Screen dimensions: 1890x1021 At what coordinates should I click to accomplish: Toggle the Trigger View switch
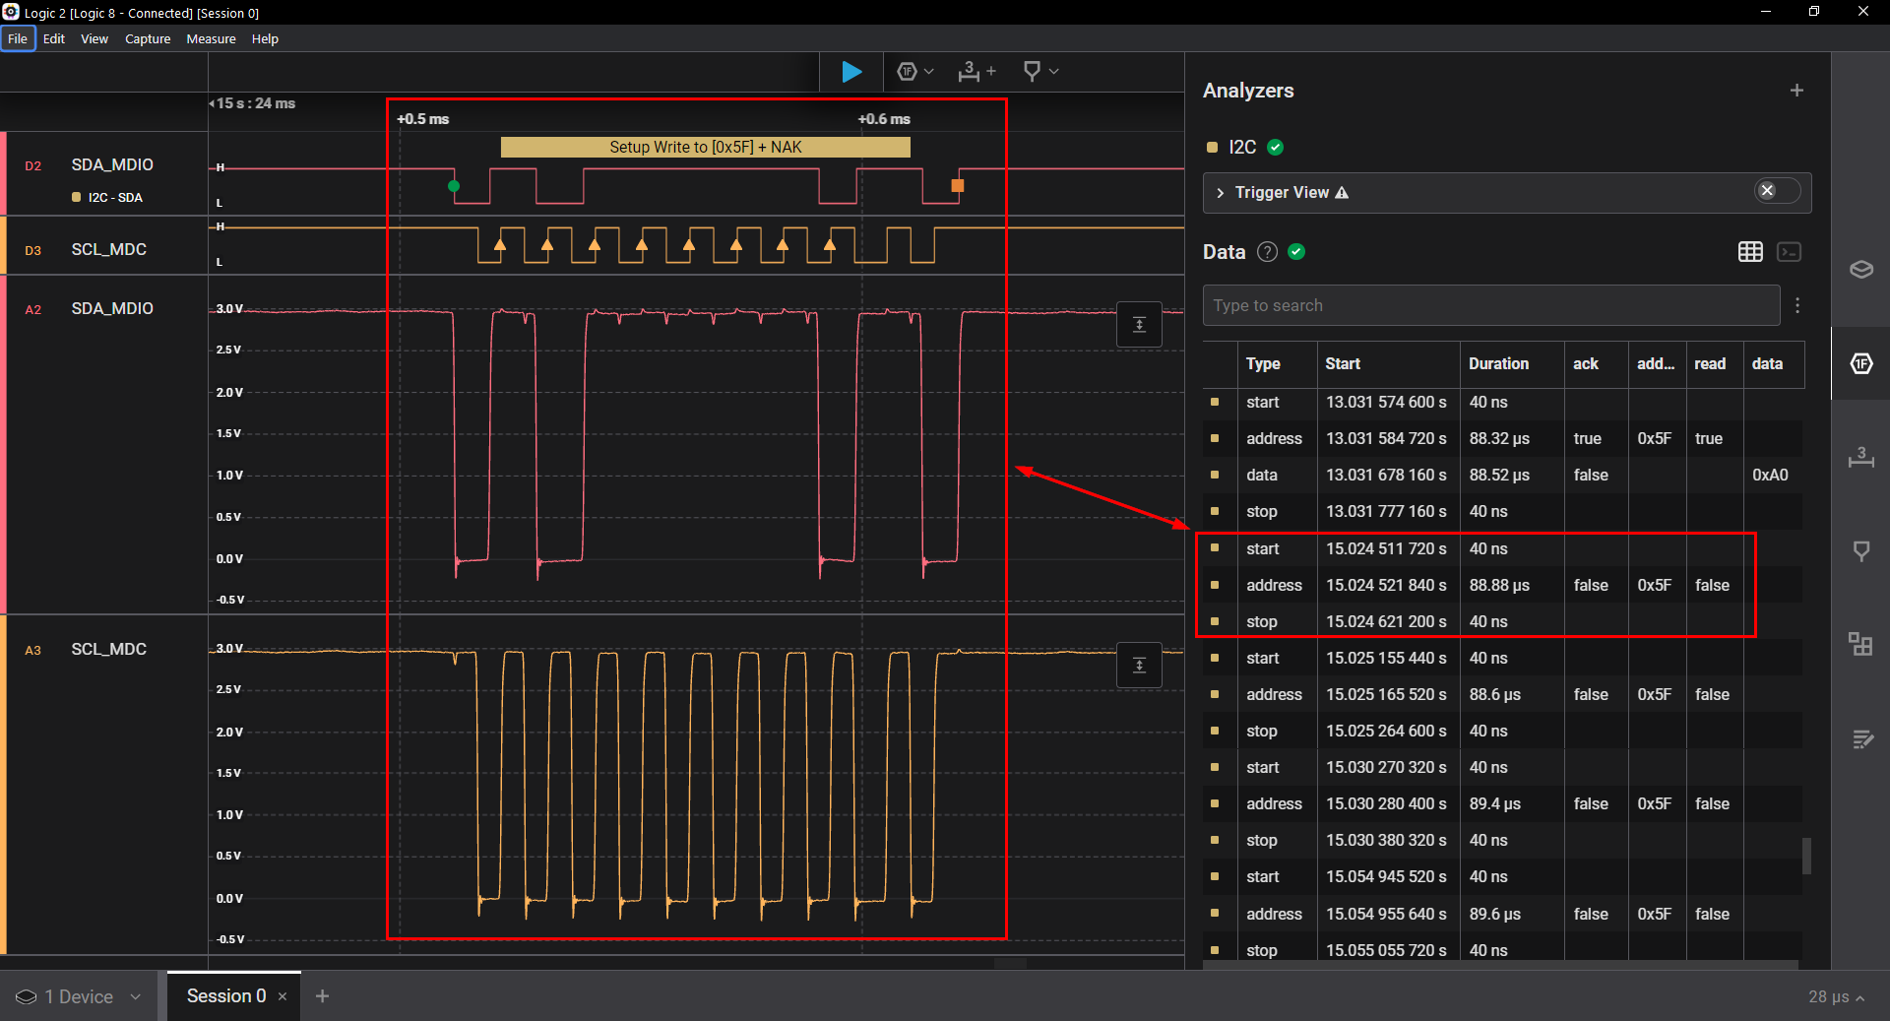(x=1777, y=191)
